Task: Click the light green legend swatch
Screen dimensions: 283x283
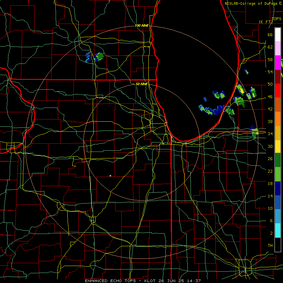Action: click(278, 174)
